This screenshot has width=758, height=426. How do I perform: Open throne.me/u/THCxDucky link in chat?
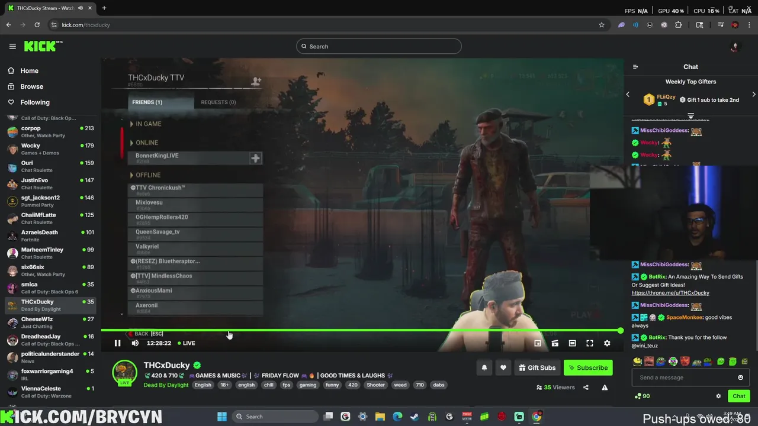pyautogui.click(x=670, y=293)
